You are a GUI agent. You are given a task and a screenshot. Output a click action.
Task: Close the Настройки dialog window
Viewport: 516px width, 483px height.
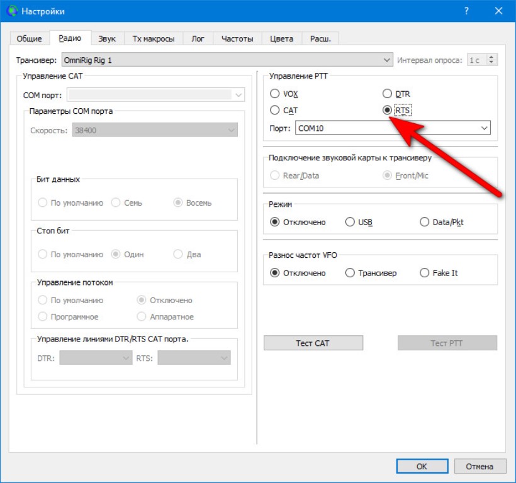(498, 11)
